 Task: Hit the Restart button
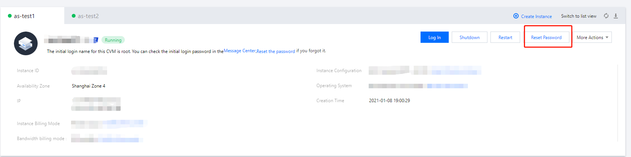point(505,38)
